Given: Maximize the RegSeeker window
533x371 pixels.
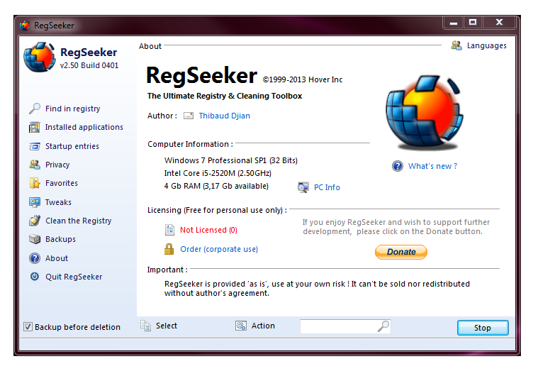Looking at the screenshot, I should [x=473, y=23].
